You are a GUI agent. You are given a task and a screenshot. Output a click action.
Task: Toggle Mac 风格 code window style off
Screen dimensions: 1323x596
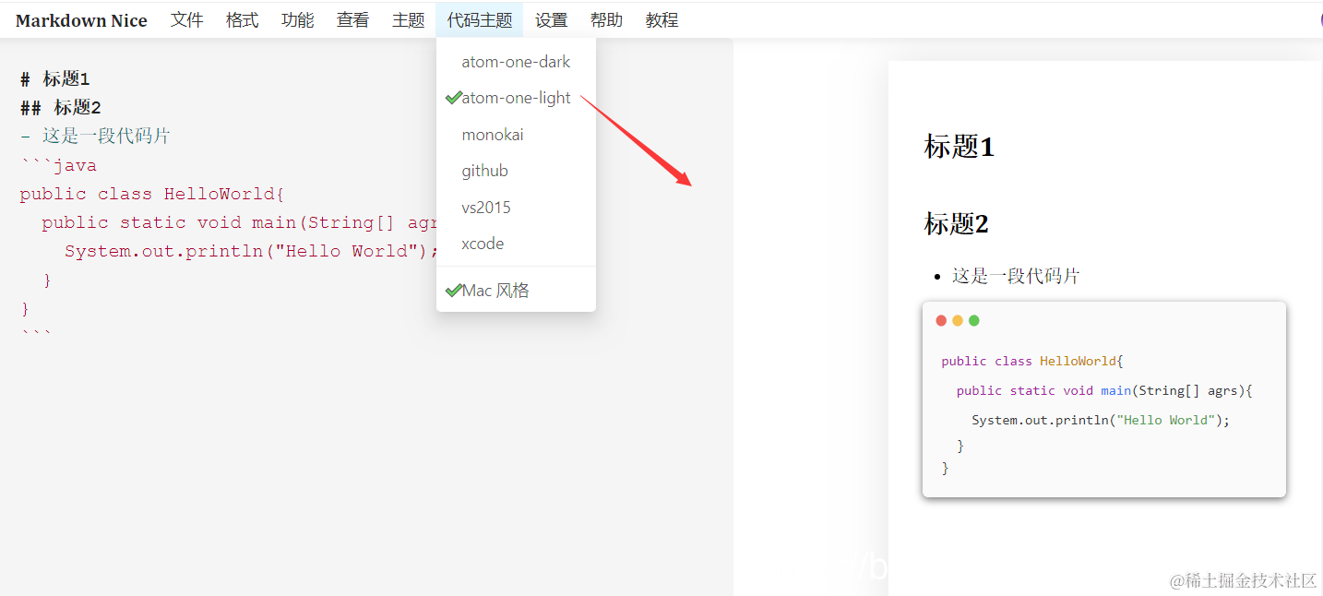click(495, 290)
